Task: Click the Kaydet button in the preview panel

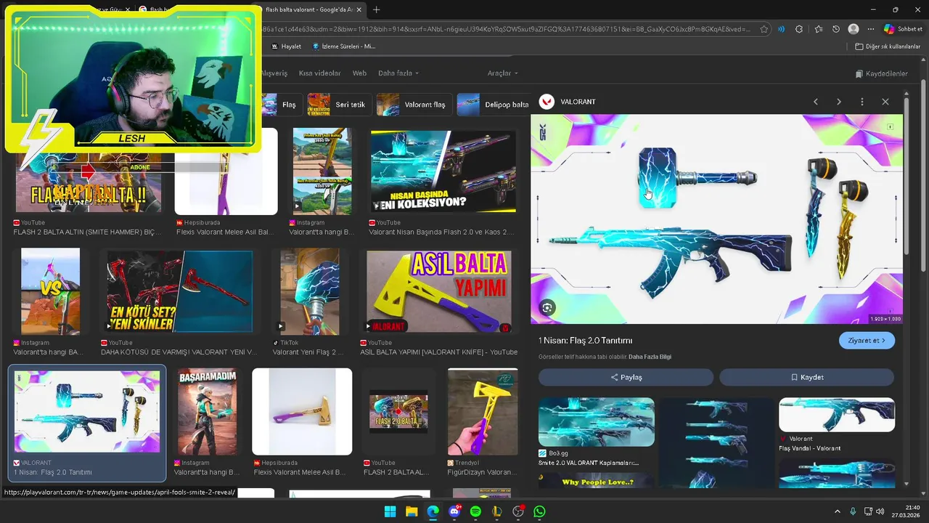Action: pos(806,377)
